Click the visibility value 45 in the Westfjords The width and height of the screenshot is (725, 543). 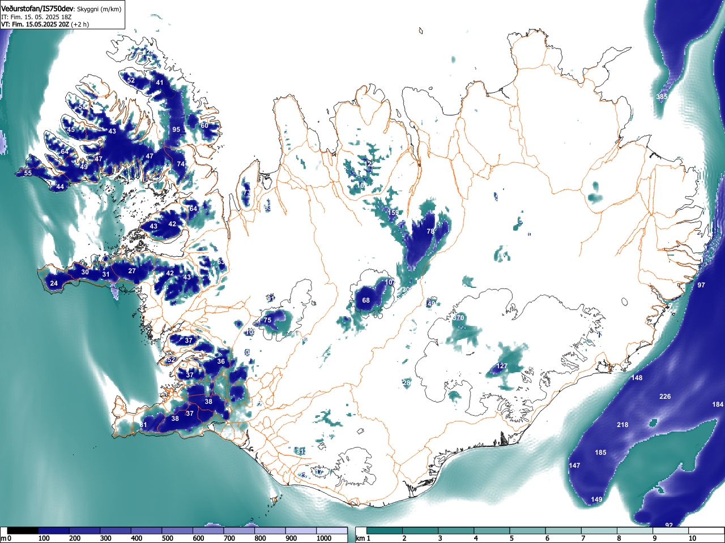(71, 130)
